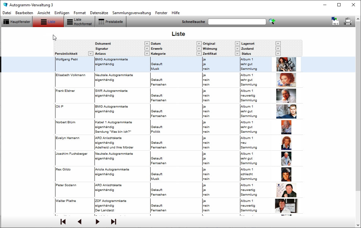Open the Preistabelle view
361x228 pixels.
pos(111,22)
